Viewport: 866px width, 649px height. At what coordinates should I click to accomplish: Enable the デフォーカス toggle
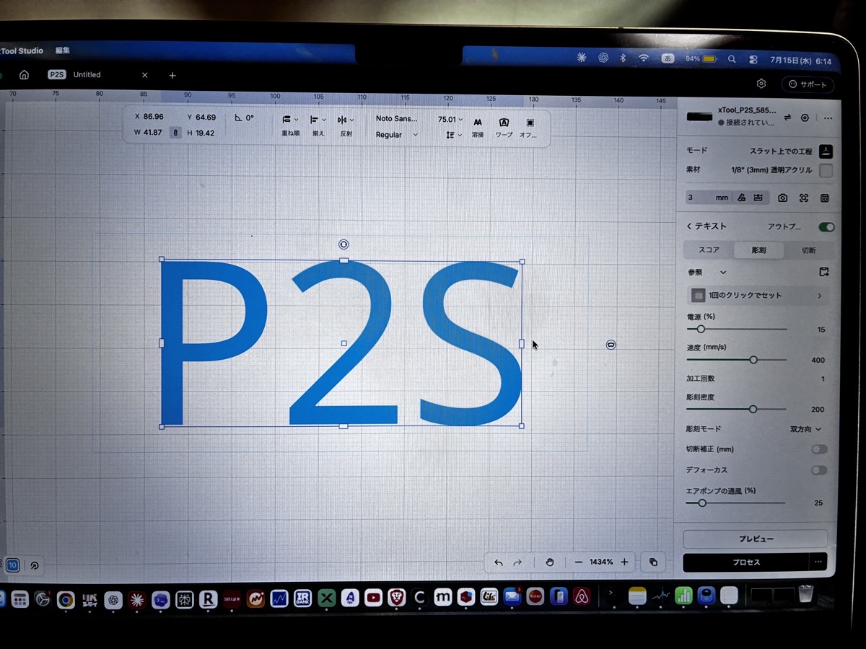tap(819, 470)
